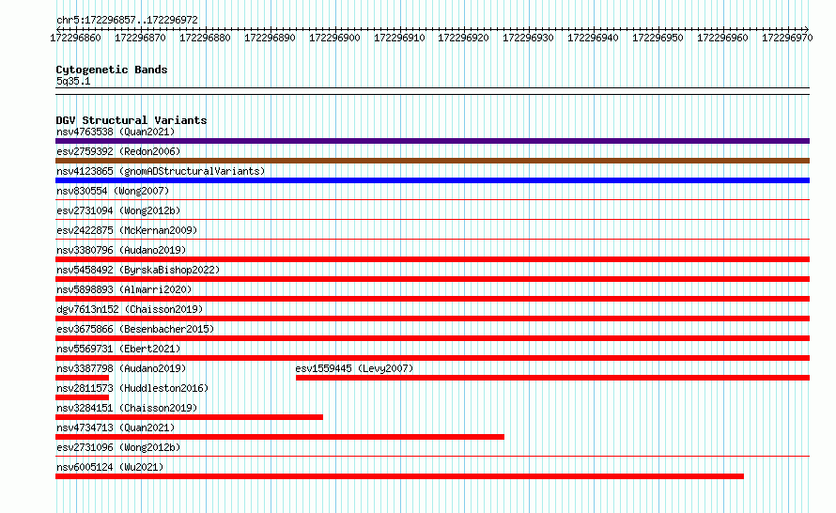Screen dimensions: 836x513
Task: Click esv2731094 (Wong2012b) label
Action: pos(118,210)
